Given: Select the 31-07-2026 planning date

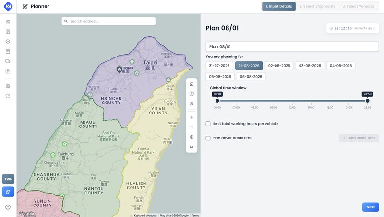Looking at the screenshot, I should point(219,66).
